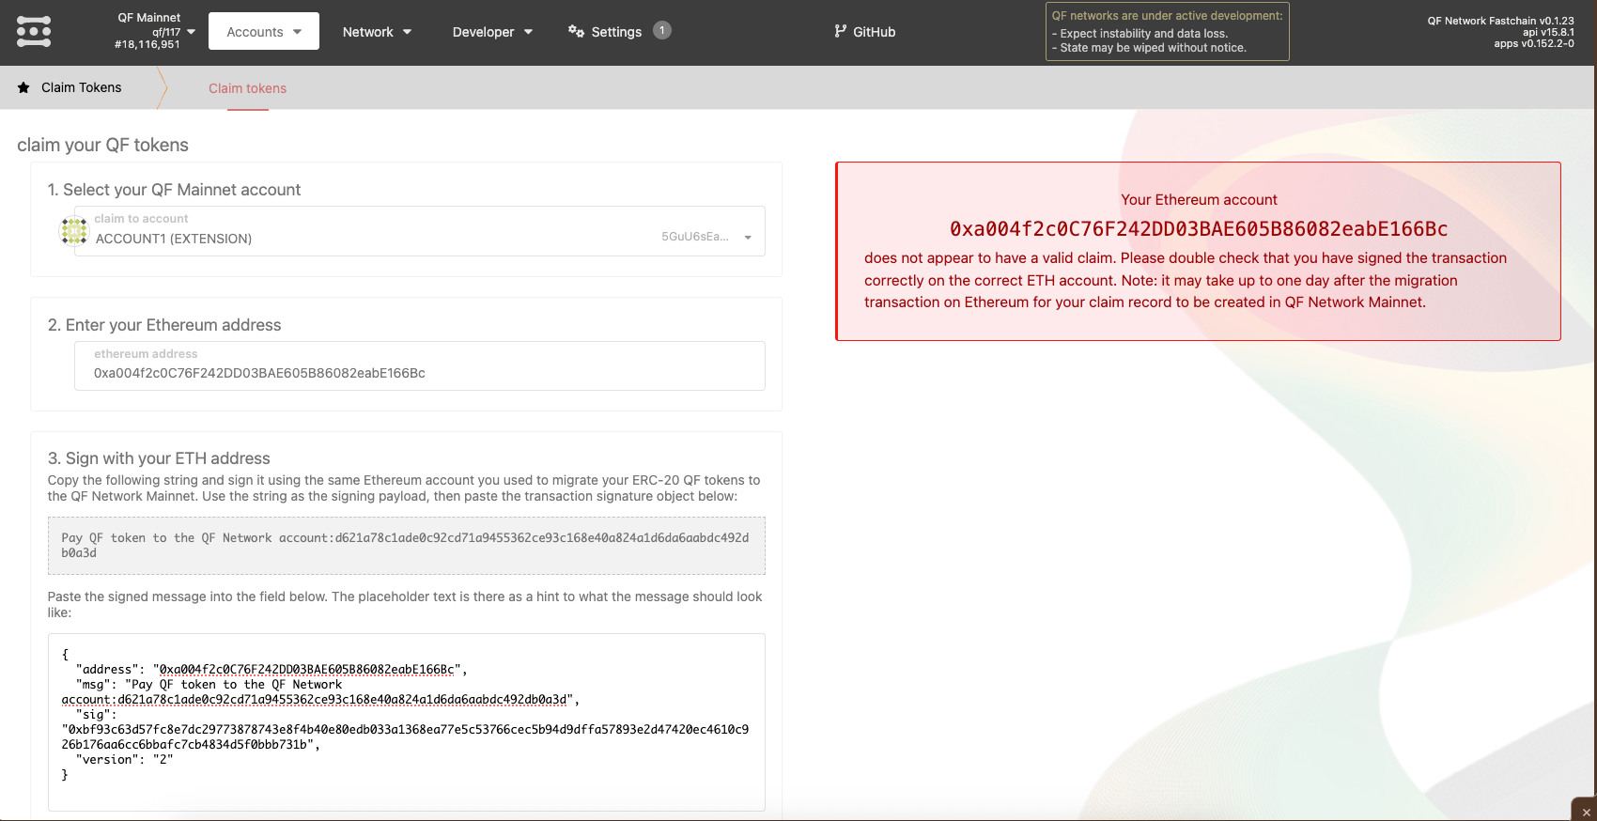The height and width of the screenshot is (821, 1597).
Task: Click the star icon beside Claim Tokens
Action: click(23, 87)
